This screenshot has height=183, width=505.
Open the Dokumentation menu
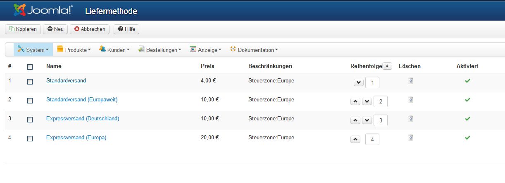click(254, 49)
